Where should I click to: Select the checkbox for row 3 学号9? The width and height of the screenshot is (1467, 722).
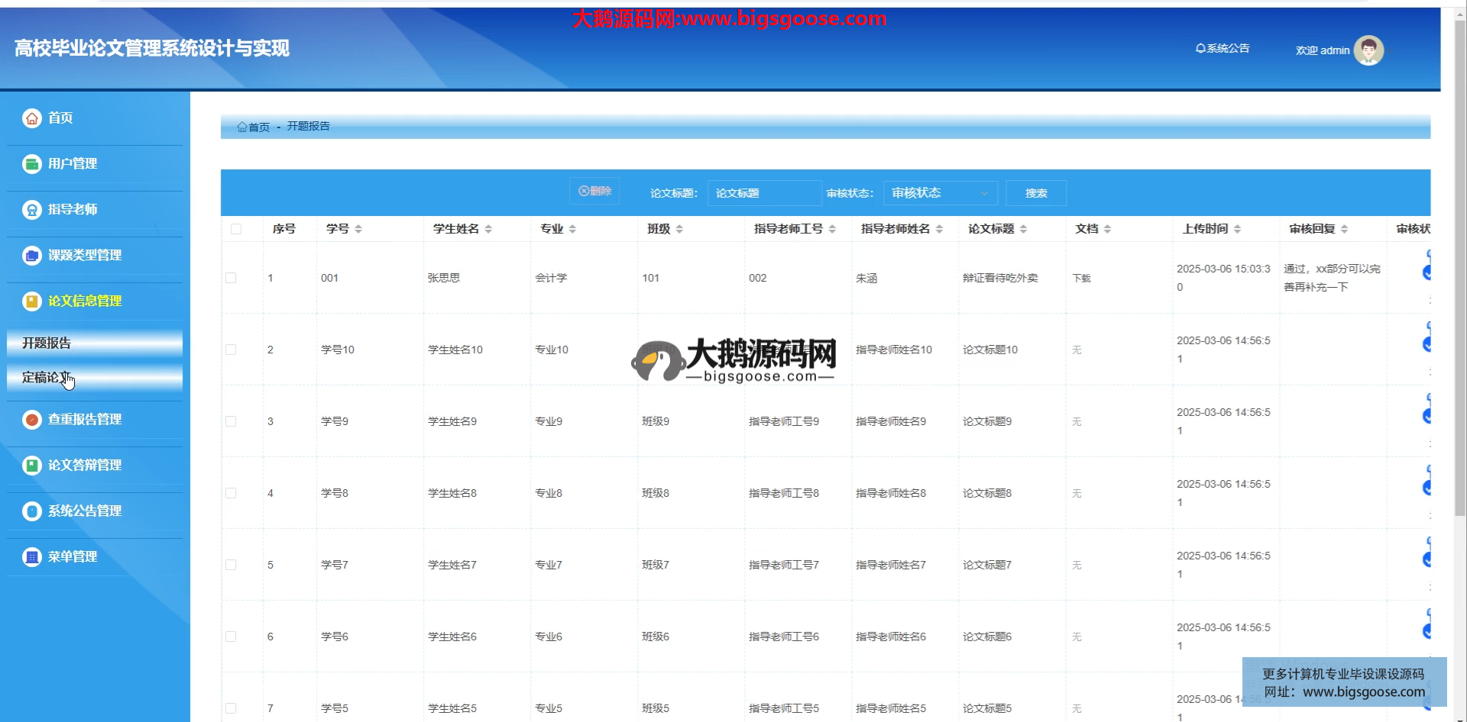[x=231, y=421]
